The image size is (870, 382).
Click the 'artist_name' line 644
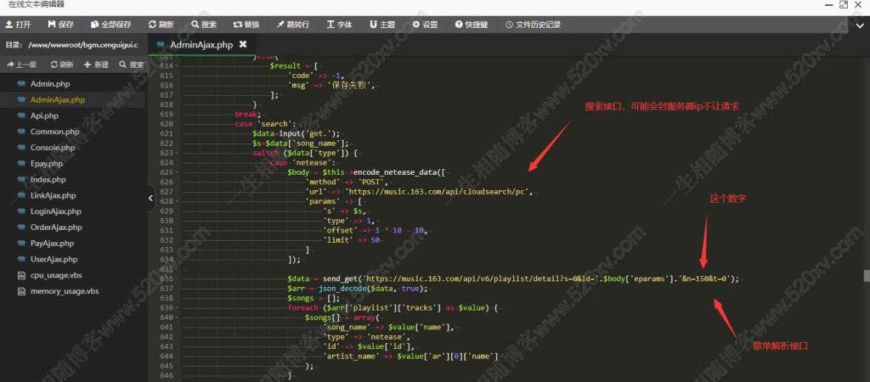(x=410, y=356)
